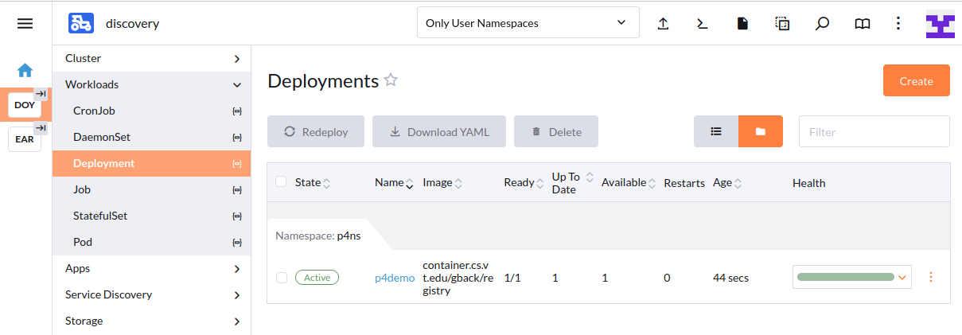The height and width of the screenshot is (335, 962).
Task: Click the hamburger menu icon
Action: pos(25,24)
